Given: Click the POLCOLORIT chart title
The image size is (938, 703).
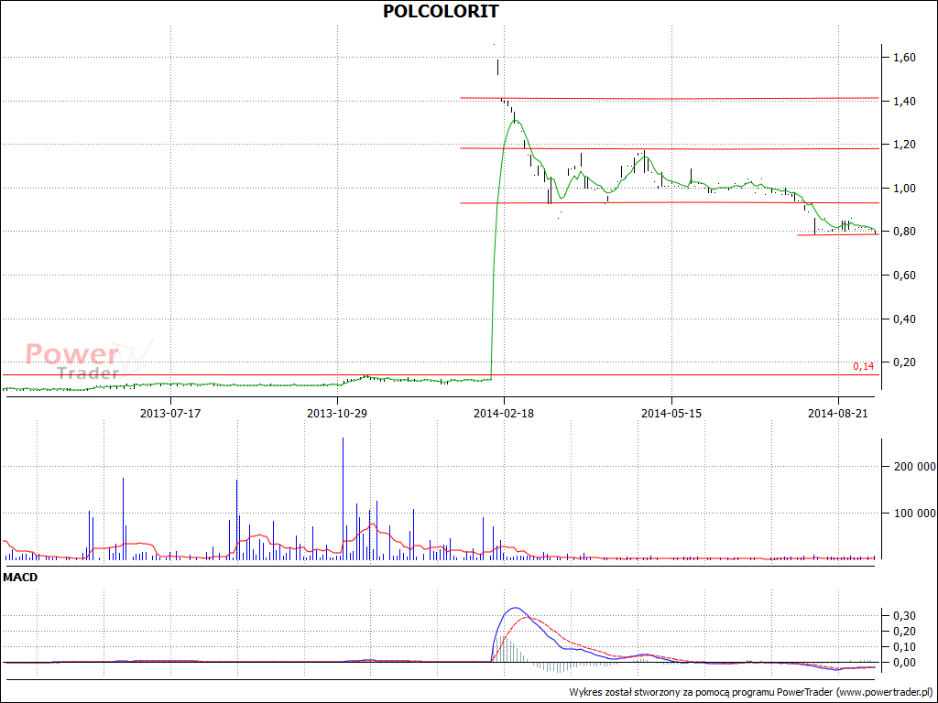Looking at the screenshot, I should 441,11.
